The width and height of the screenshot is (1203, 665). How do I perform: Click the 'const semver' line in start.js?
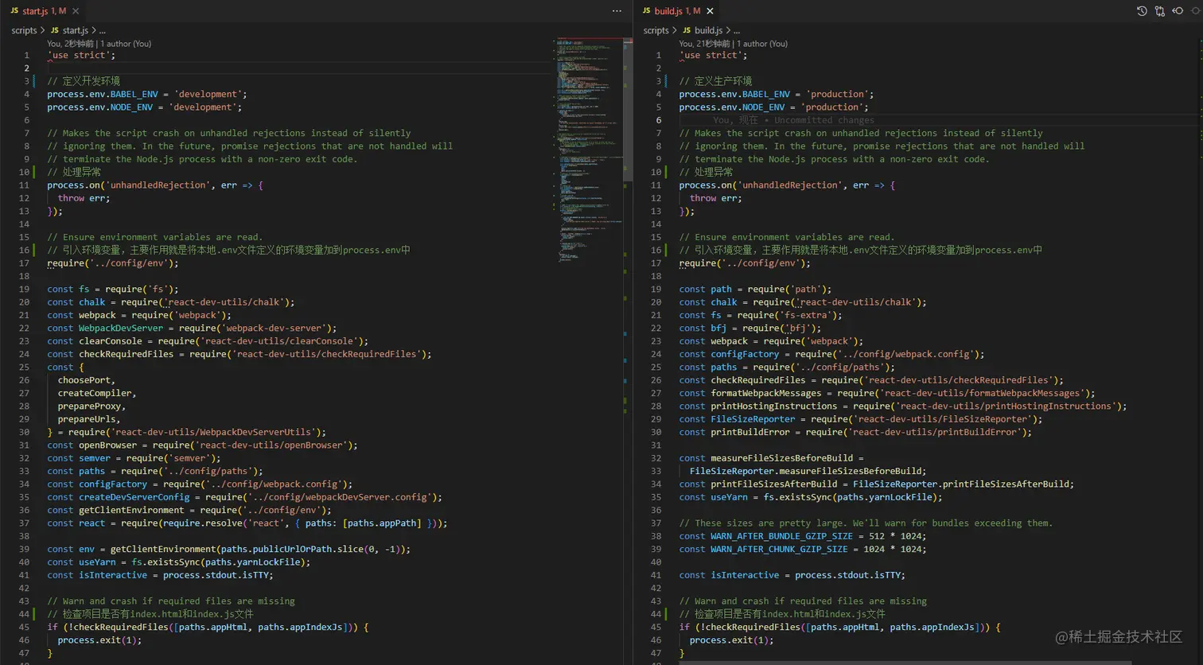[x=134, y=458]
